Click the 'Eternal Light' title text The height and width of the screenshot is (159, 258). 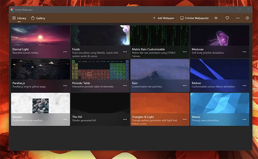(x=21, y=49)
